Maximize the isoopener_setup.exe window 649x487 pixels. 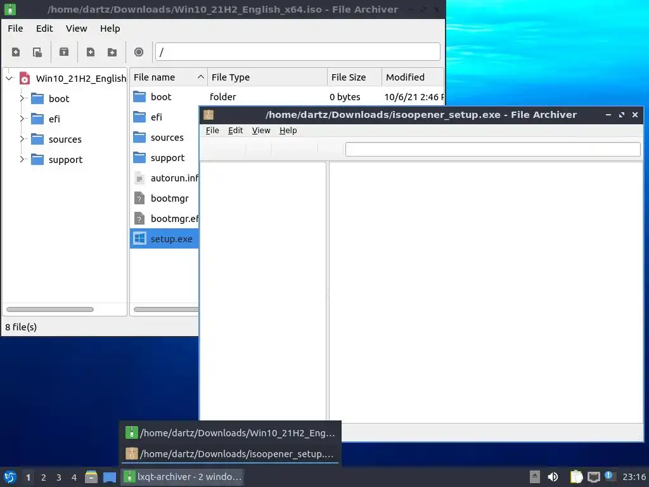(622, 115)
